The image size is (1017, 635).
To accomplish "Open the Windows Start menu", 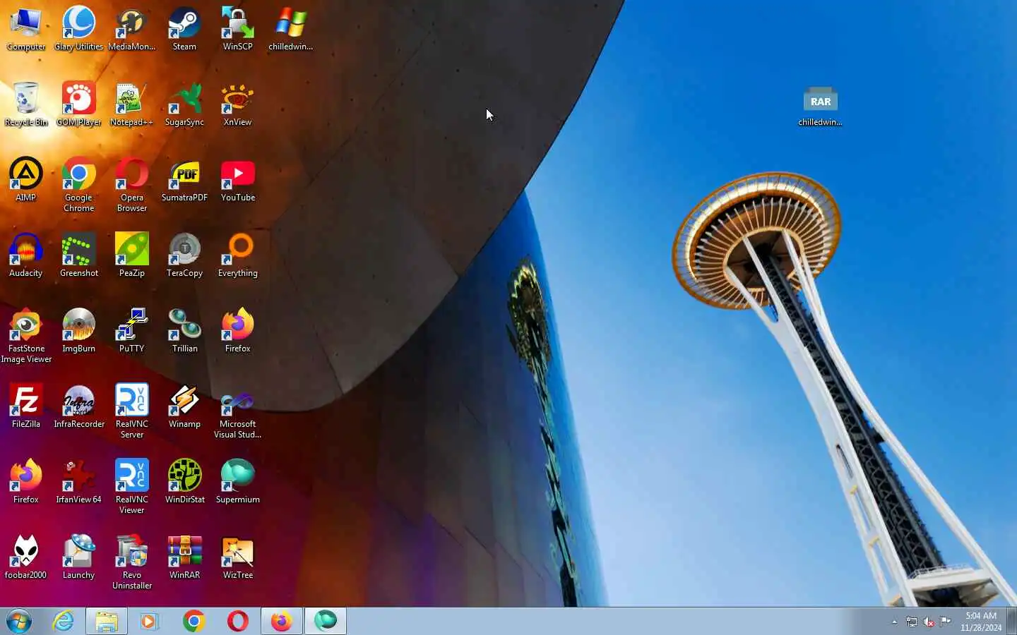I will click(x=19, y=622).
